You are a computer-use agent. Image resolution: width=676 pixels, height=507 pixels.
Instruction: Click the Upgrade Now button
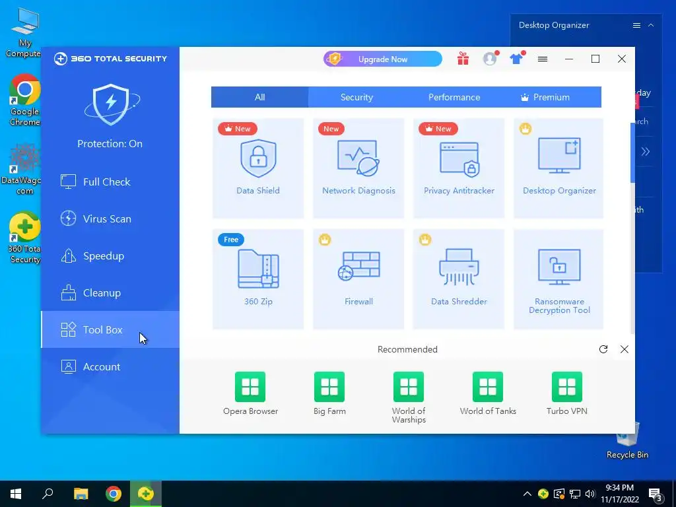point(382,59)
